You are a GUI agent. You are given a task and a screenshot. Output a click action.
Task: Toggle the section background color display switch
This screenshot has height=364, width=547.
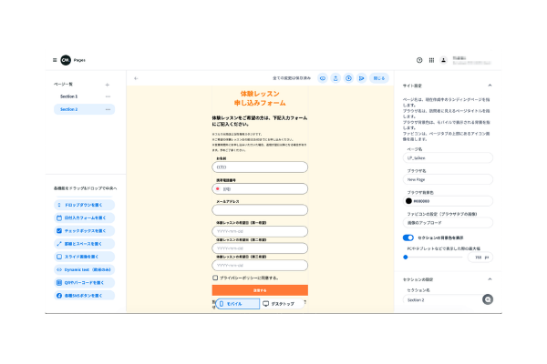(x=408, y=238)
